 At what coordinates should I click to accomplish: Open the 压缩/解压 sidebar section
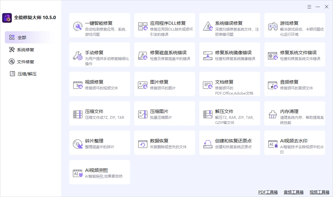[x=24, y=74]
